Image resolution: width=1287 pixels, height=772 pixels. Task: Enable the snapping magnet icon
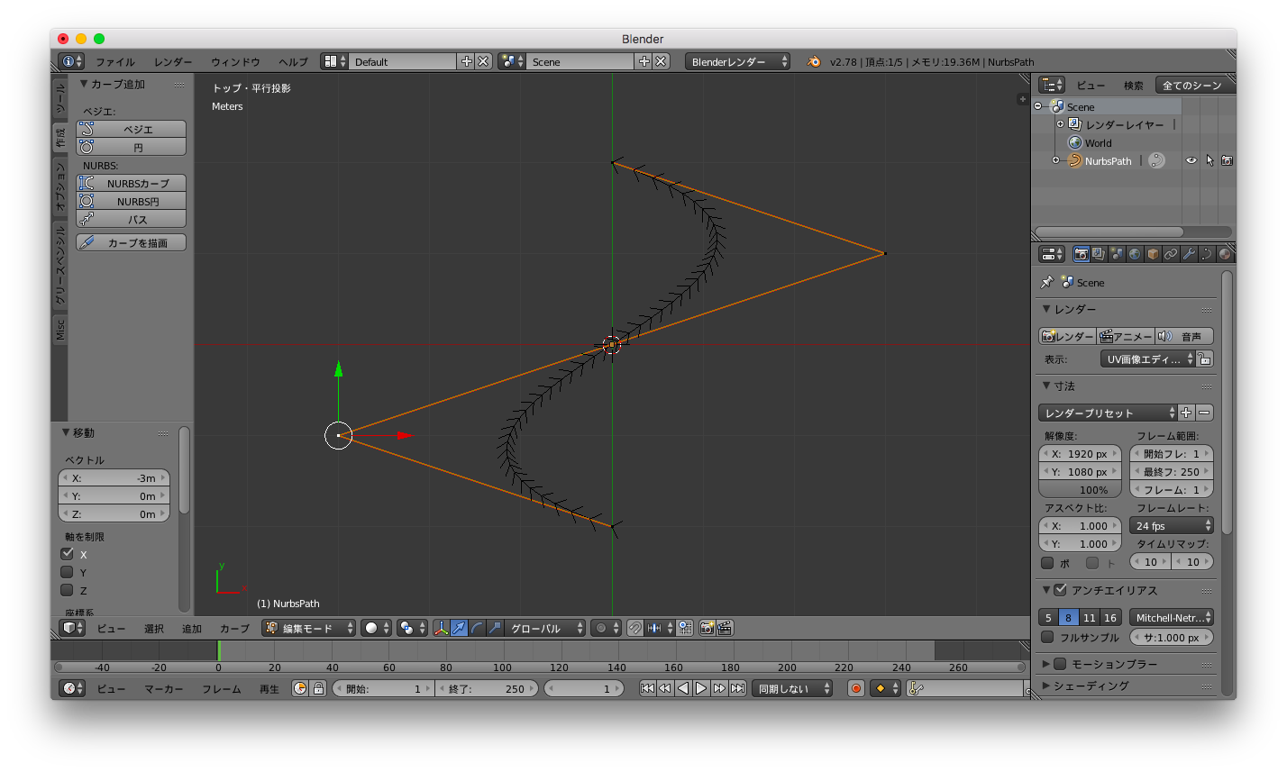coord(635,628)
